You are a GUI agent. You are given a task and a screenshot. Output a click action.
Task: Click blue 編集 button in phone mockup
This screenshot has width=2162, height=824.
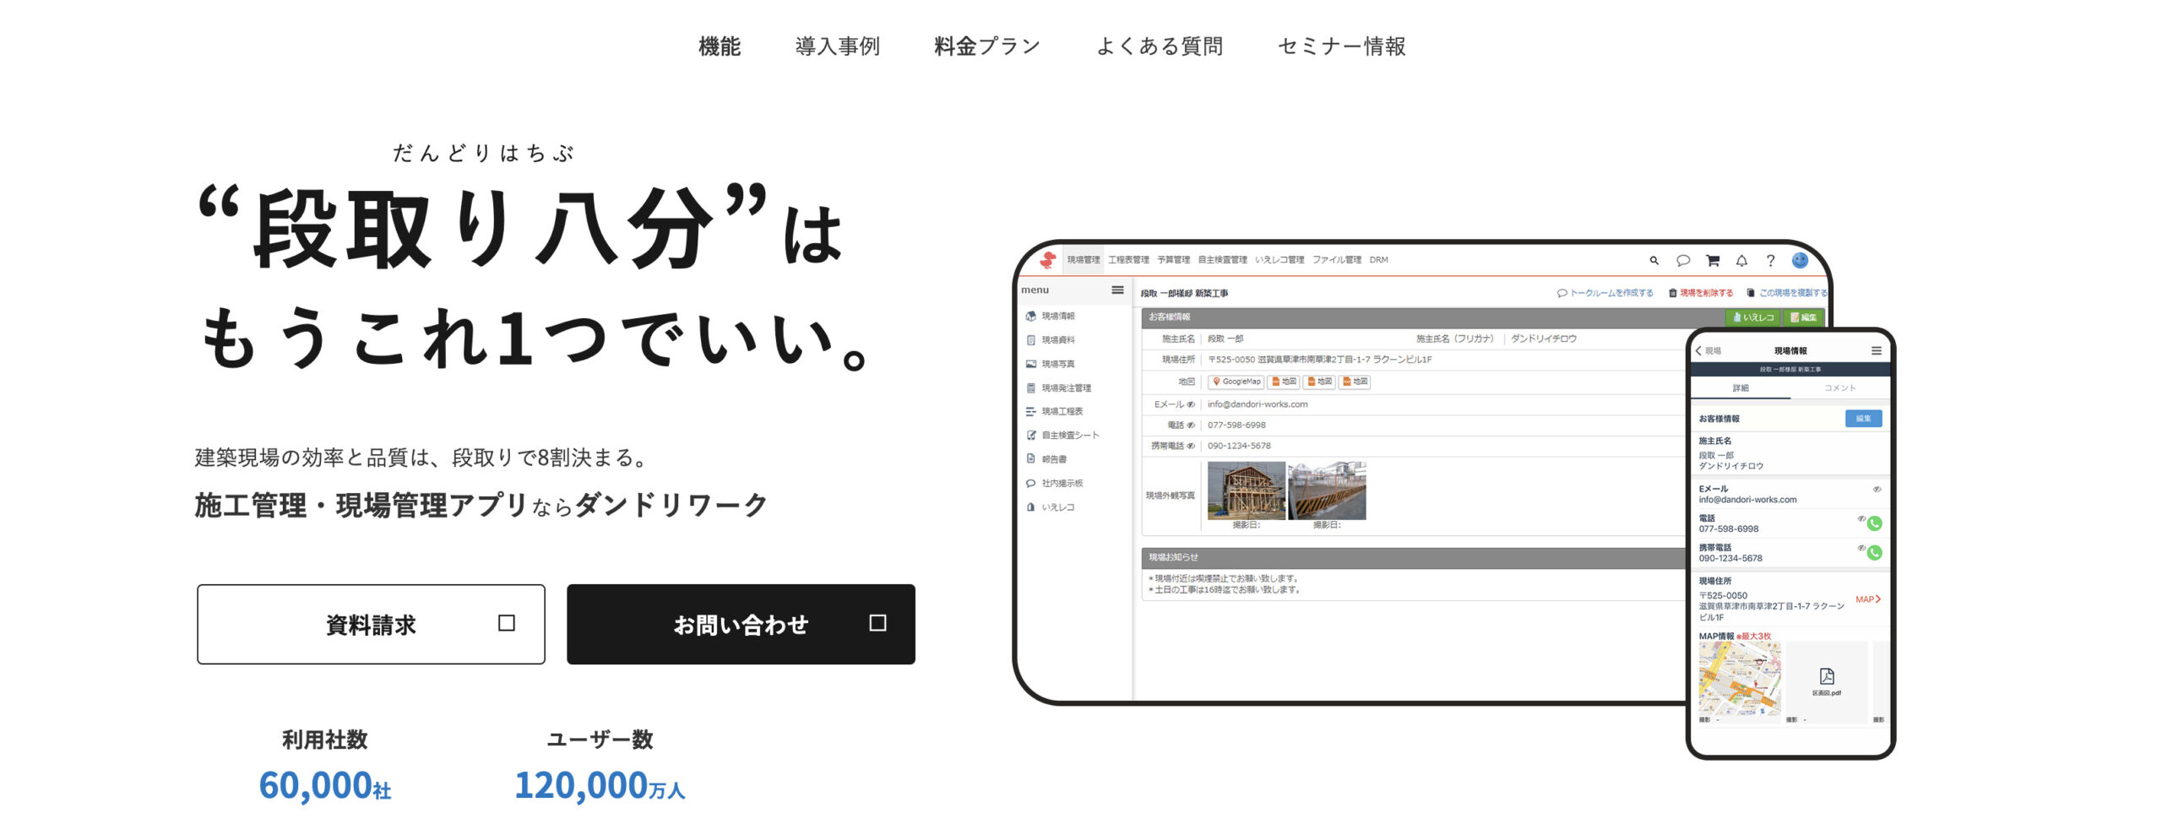(1863, 419)
